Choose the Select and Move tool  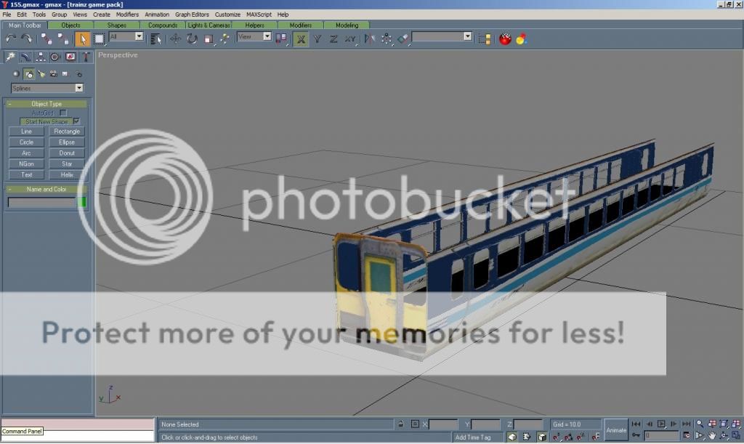coord(176,39)
